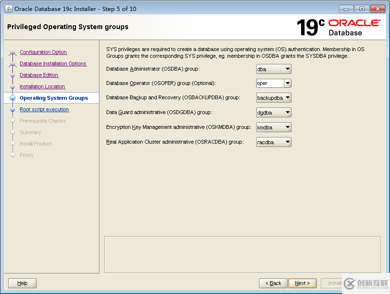Click the Install Product step text
Image resolution: width=390 pixels, height=294 pixels.
pos(35,144)
